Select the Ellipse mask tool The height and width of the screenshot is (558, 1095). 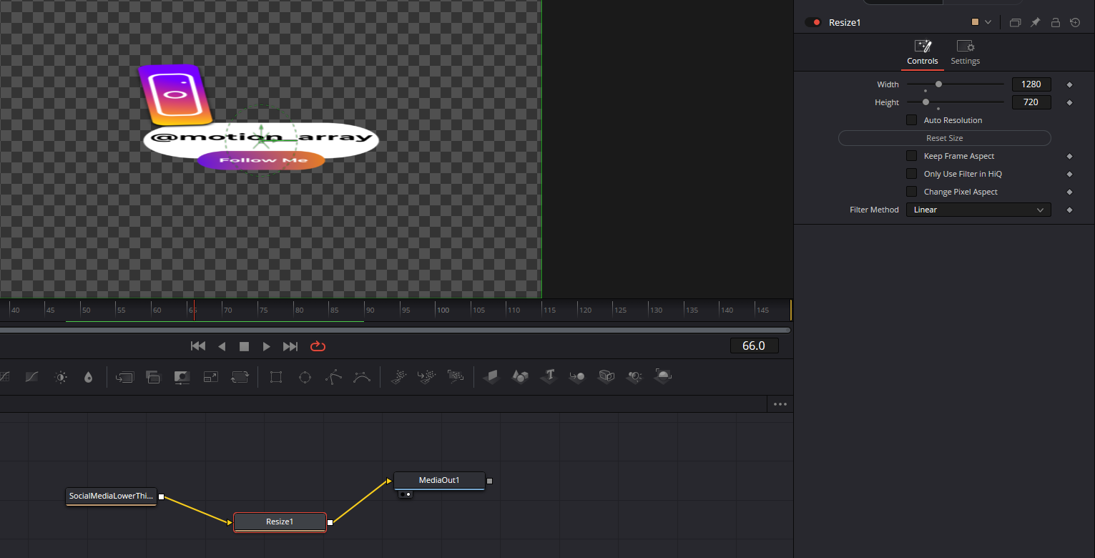coord(305,376)
